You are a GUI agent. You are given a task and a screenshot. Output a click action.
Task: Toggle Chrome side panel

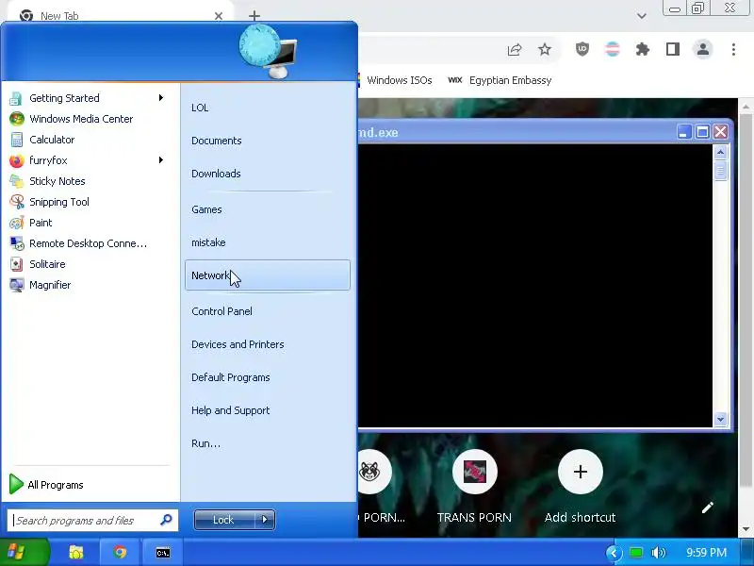(x=673, y=49)
